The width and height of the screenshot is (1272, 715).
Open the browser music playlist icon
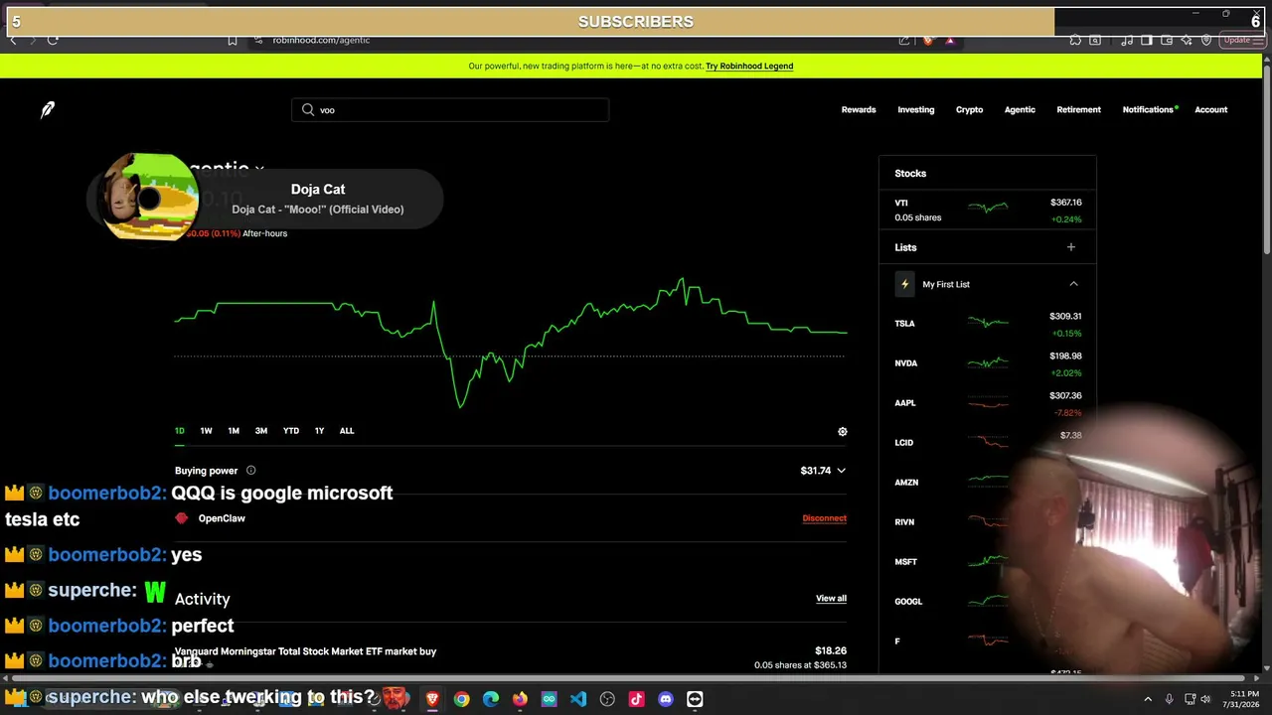pyautogui.click(x=1127, y=40)
